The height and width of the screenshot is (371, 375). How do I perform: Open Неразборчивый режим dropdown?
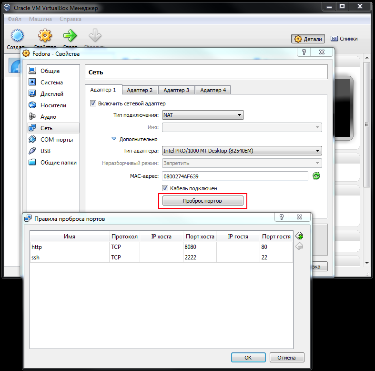242,163
